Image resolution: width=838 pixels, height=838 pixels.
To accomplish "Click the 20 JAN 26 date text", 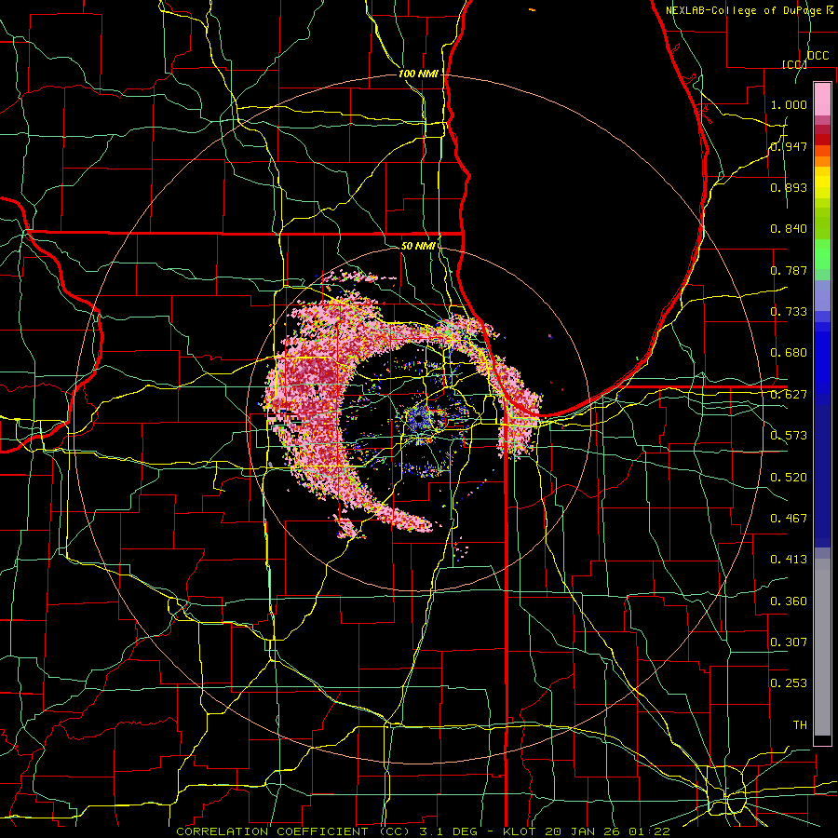I will [582, 831].
